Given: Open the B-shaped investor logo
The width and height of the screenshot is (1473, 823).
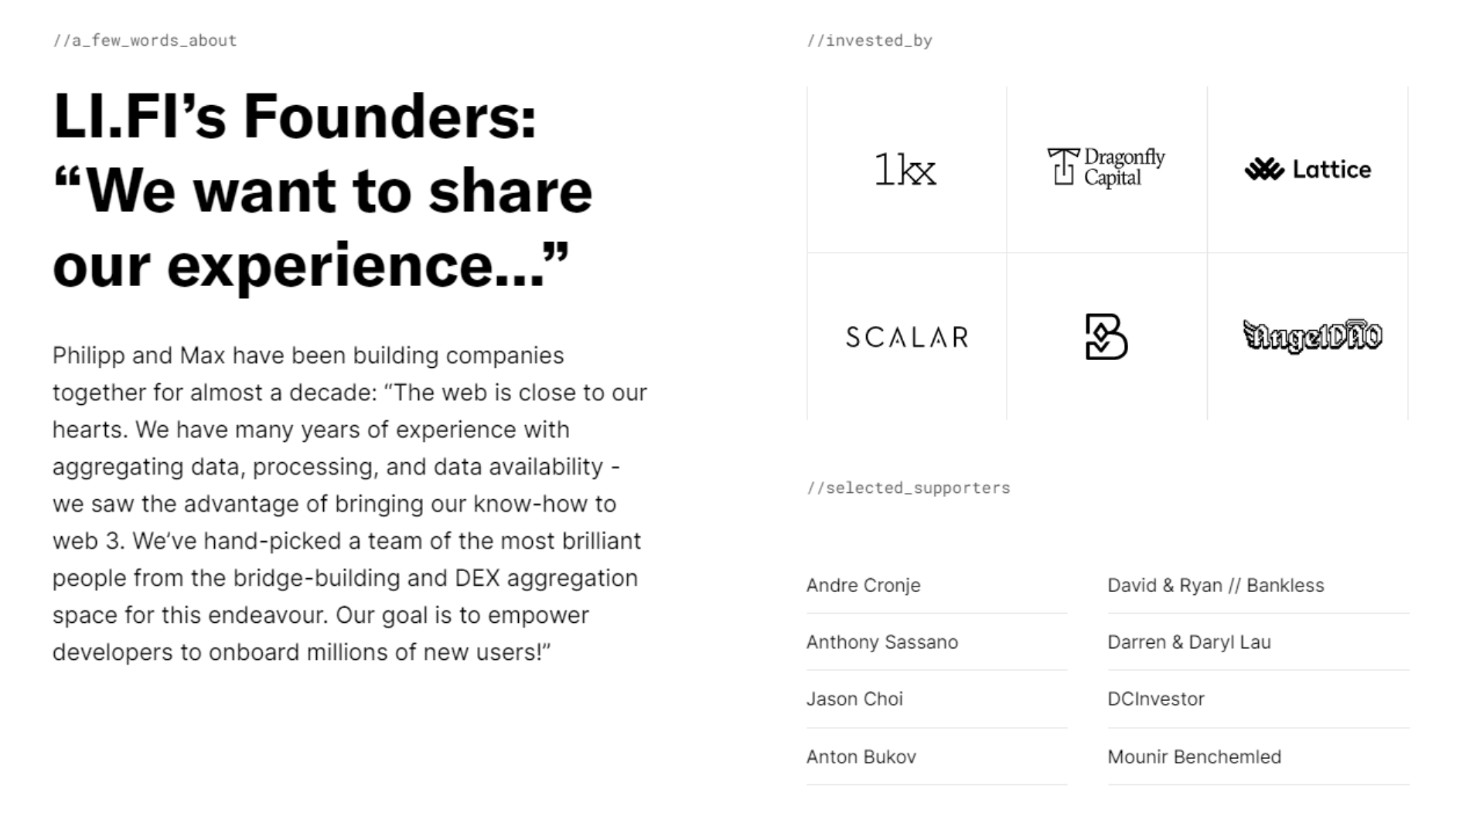Looking at the screenshot, I should pyautogui.click(x=1106, y=337).
